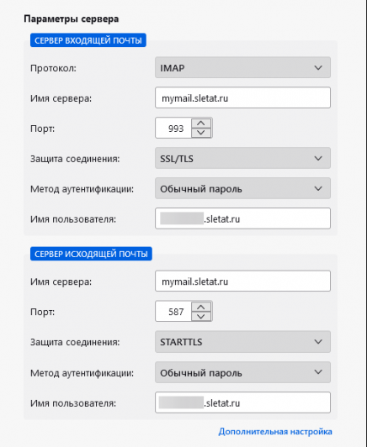Click the СЕРВЕР ВХОДЯЩЕЙ ПОЧТЫ label
The image size is (367, 447).
pyautogui.click(x=88, y=40)
